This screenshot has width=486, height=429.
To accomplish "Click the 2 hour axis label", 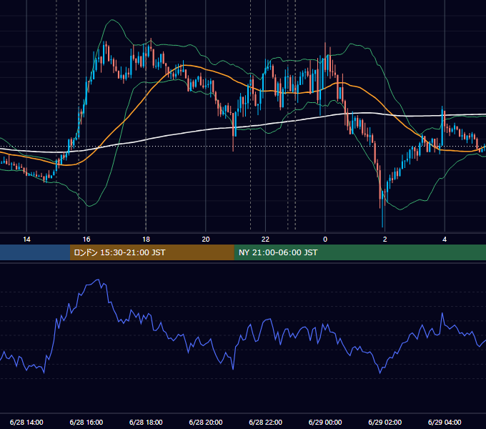I will point(385,240).
